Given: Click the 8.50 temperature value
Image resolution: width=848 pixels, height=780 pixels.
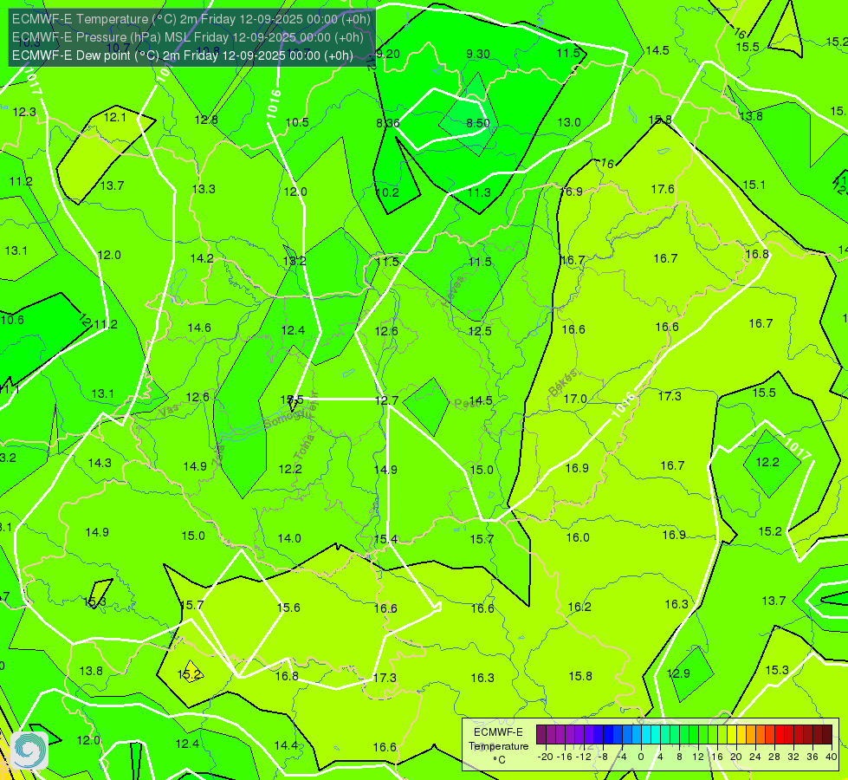Looking at the screenshot, I should [x=478, y=123].
